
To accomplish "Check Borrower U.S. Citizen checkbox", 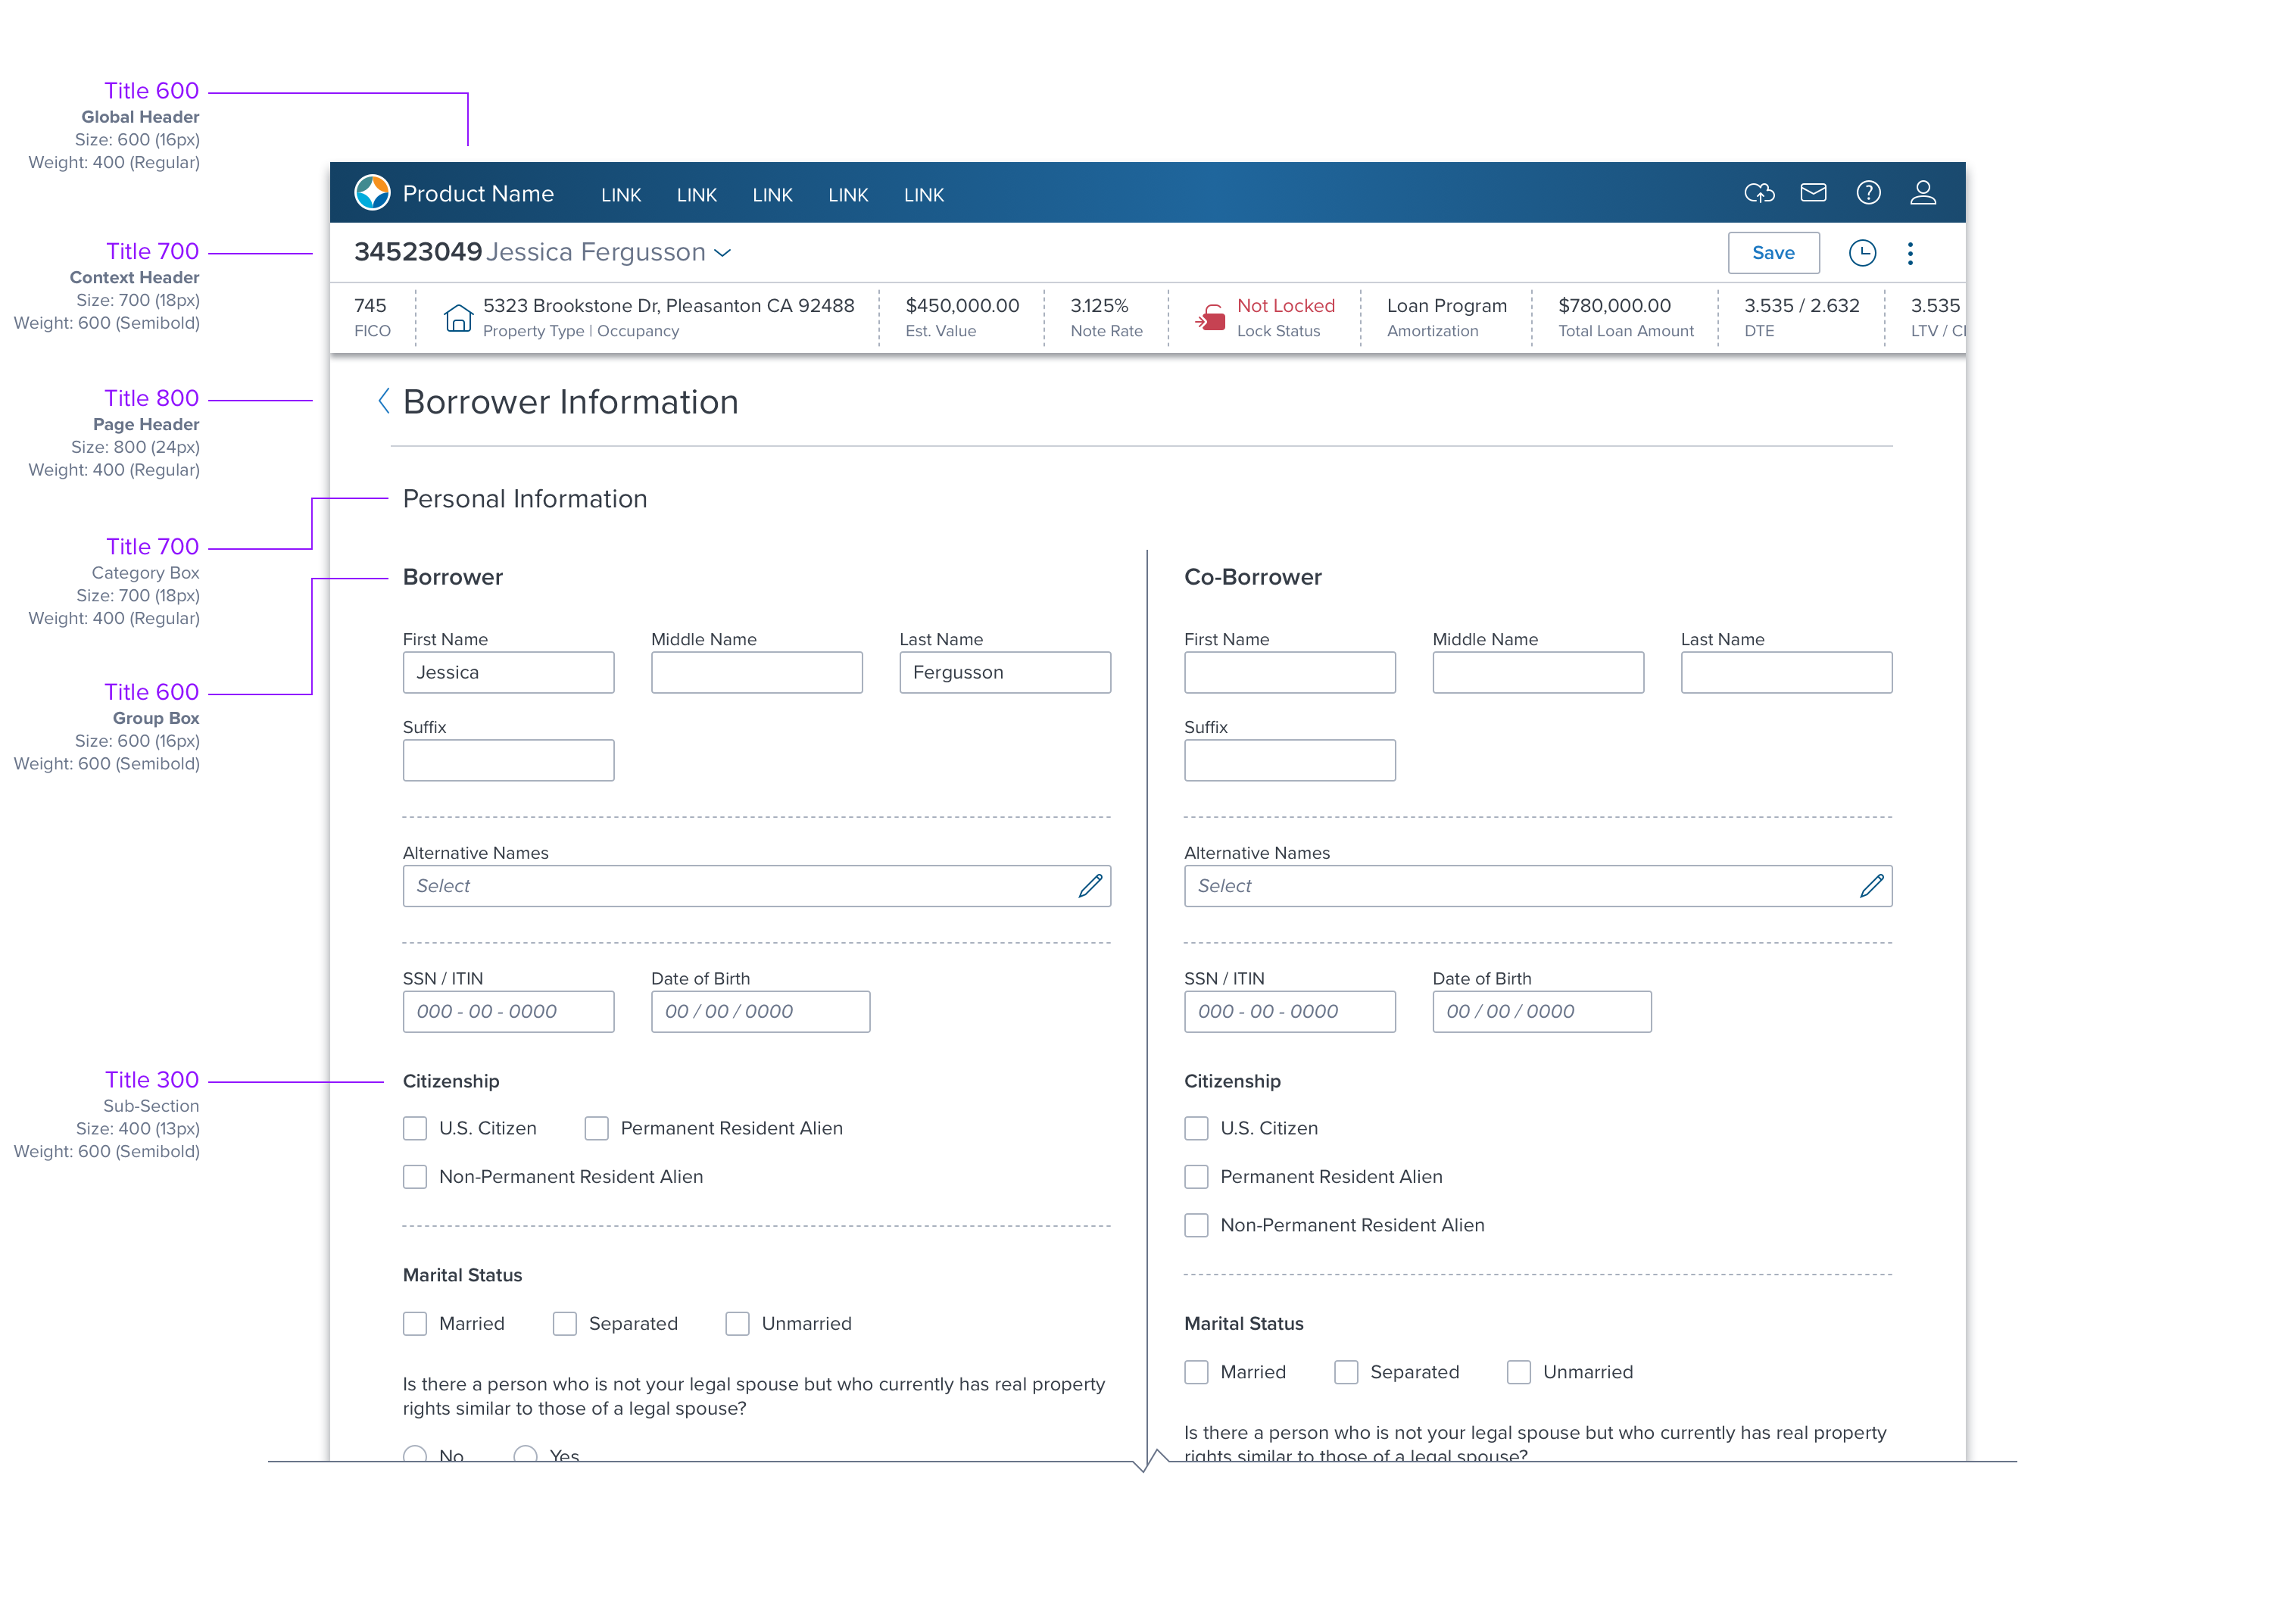I will [415, 1128].
